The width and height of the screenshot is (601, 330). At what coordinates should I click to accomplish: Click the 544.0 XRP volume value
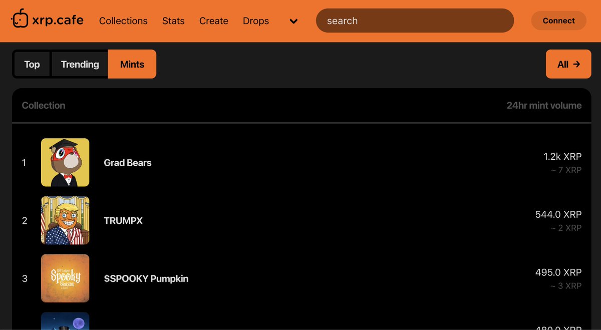(558, 214)
